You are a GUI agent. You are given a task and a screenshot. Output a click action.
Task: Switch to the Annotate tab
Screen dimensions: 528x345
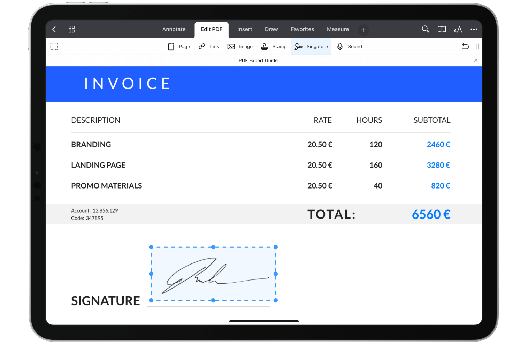click(174, 29)
